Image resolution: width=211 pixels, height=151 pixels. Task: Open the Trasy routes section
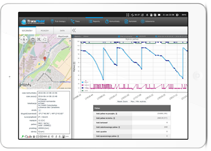pos(75,21)
